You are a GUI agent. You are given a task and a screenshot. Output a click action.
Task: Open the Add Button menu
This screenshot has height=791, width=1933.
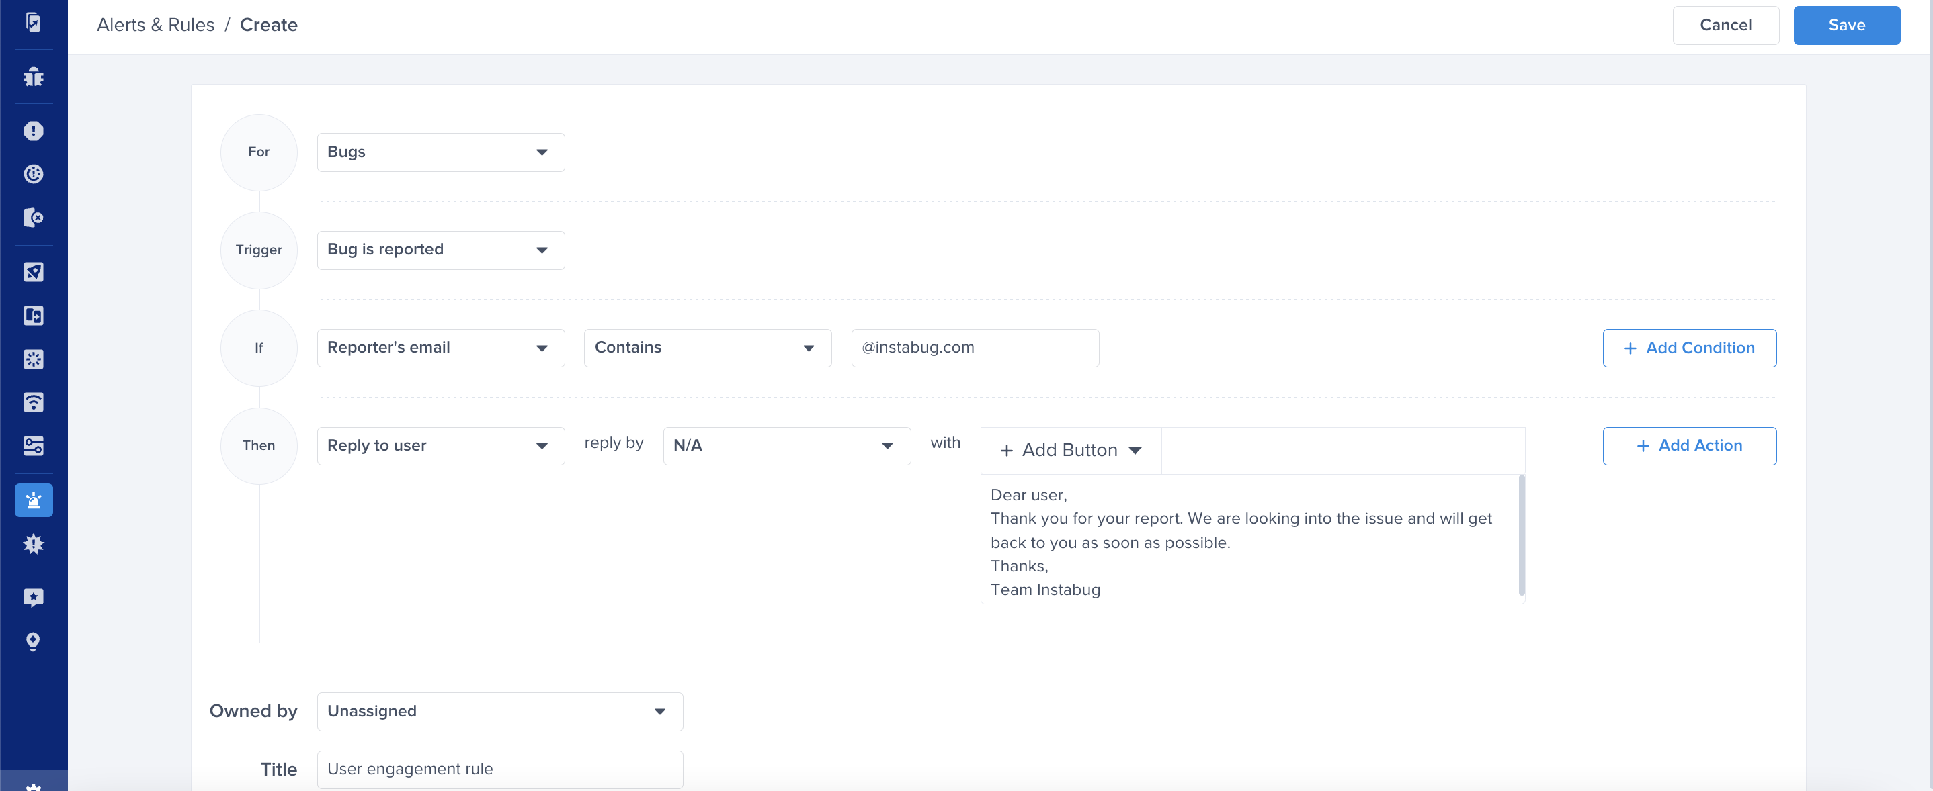click(x=1071, y=450)
